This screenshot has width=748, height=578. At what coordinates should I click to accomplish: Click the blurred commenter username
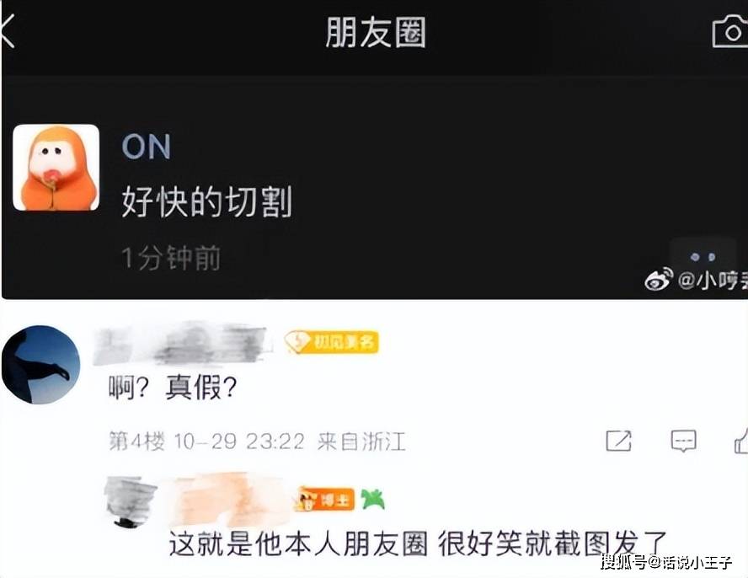coord(183,344)
